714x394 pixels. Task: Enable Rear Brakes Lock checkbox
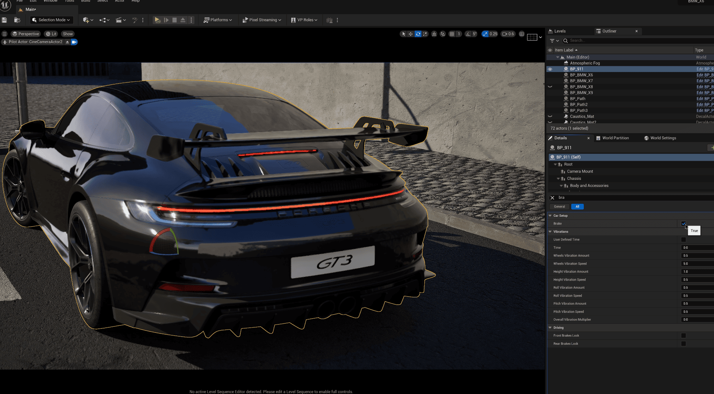(x=683, y=344)
